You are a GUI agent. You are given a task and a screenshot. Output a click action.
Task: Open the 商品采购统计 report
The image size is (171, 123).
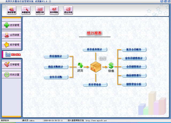tap(56, 67)
